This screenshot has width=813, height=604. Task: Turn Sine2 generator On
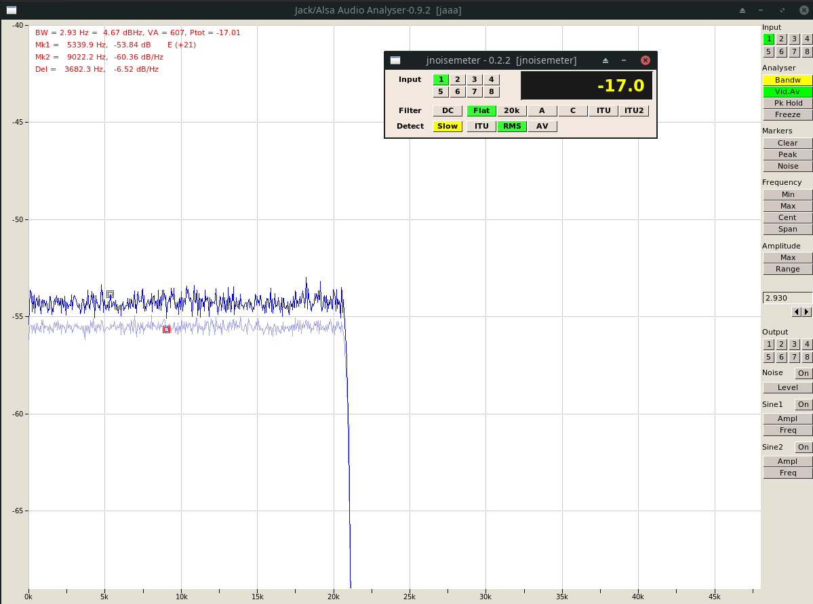pyautogui.click(x=803, y=447)
